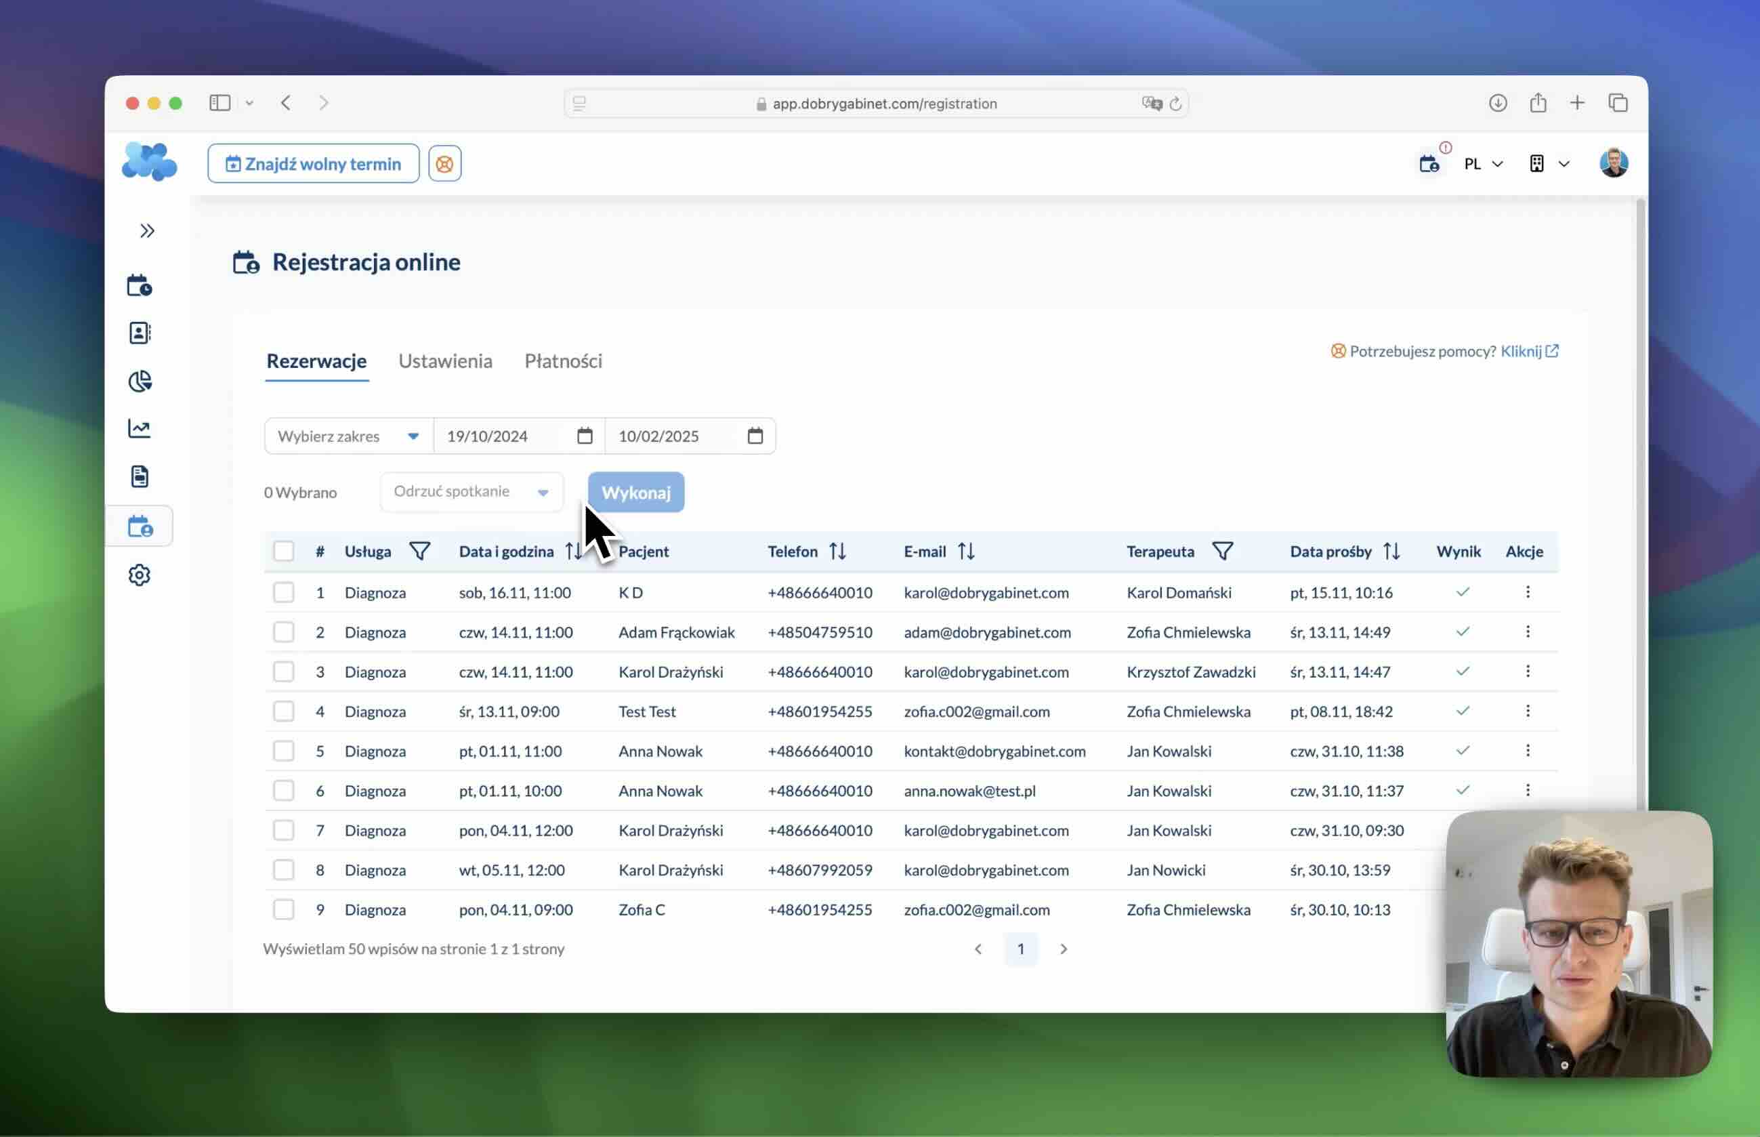This screenshot has height=1137, width=1760.
Task: Open the organization switcher dropdown in top bar
Action: click(x=1547, y=163)
